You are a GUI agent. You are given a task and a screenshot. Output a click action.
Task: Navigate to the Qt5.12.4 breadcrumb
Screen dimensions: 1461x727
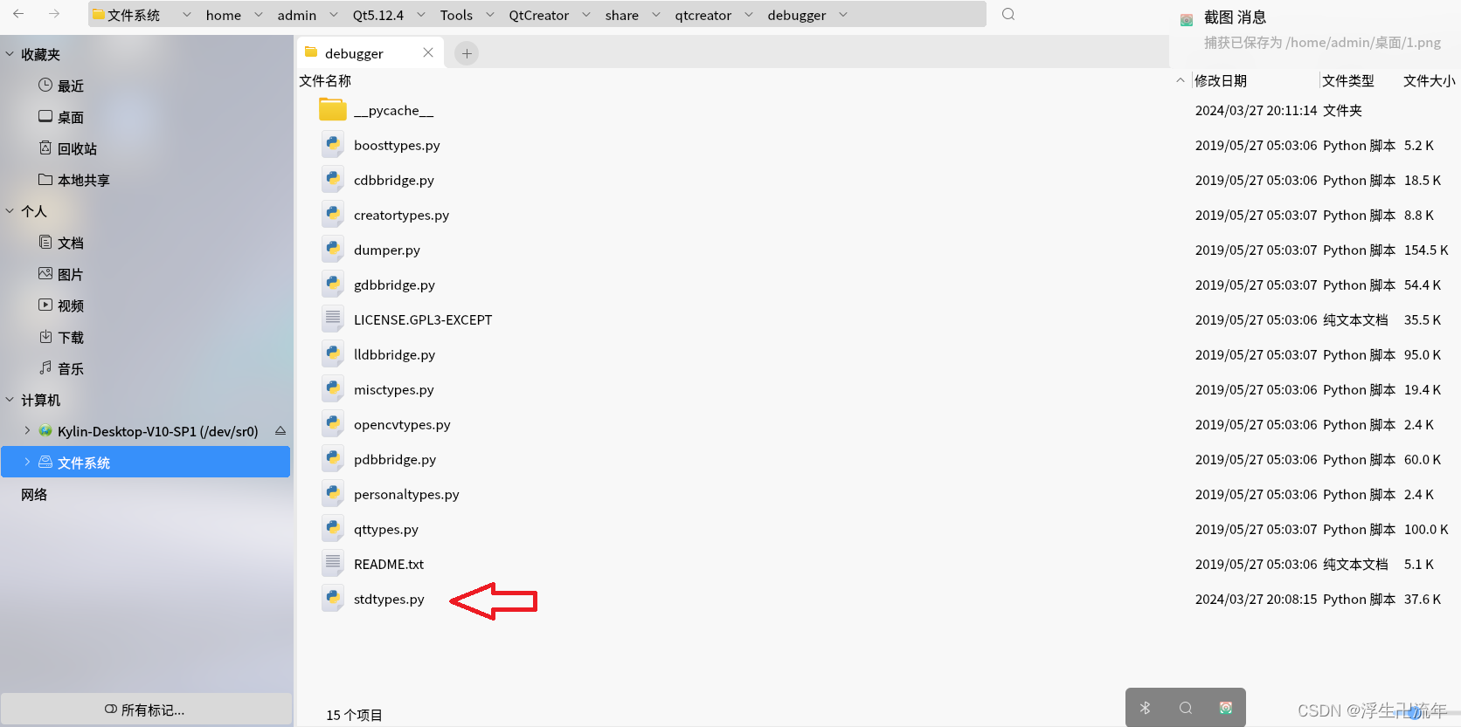coord(378,15)
